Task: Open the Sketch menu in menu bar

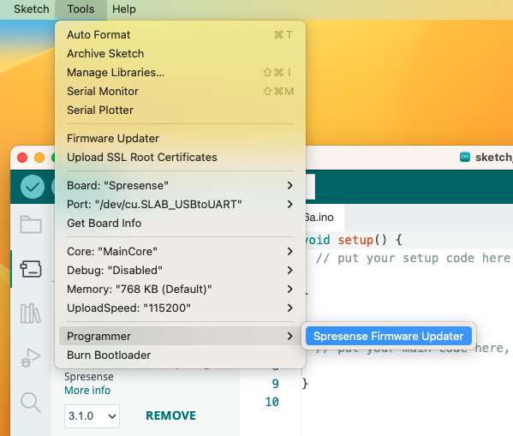Action: (x=32, y=9)
